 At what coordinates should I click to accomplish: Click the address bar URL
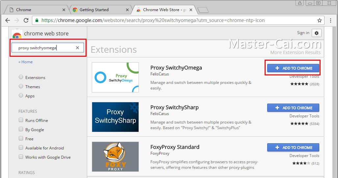pos(153,20)
